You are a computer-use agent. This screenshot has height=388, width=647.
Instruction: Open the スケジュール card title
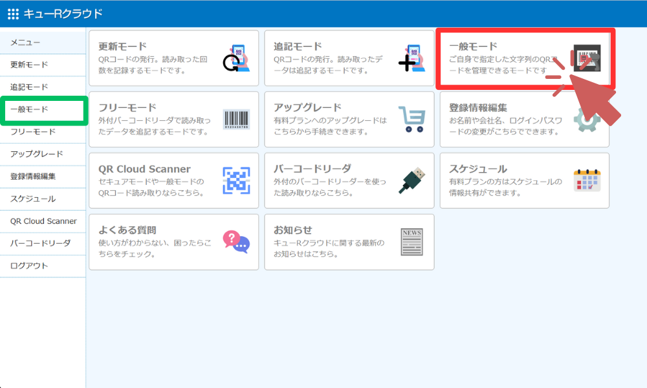pos(478,169)
